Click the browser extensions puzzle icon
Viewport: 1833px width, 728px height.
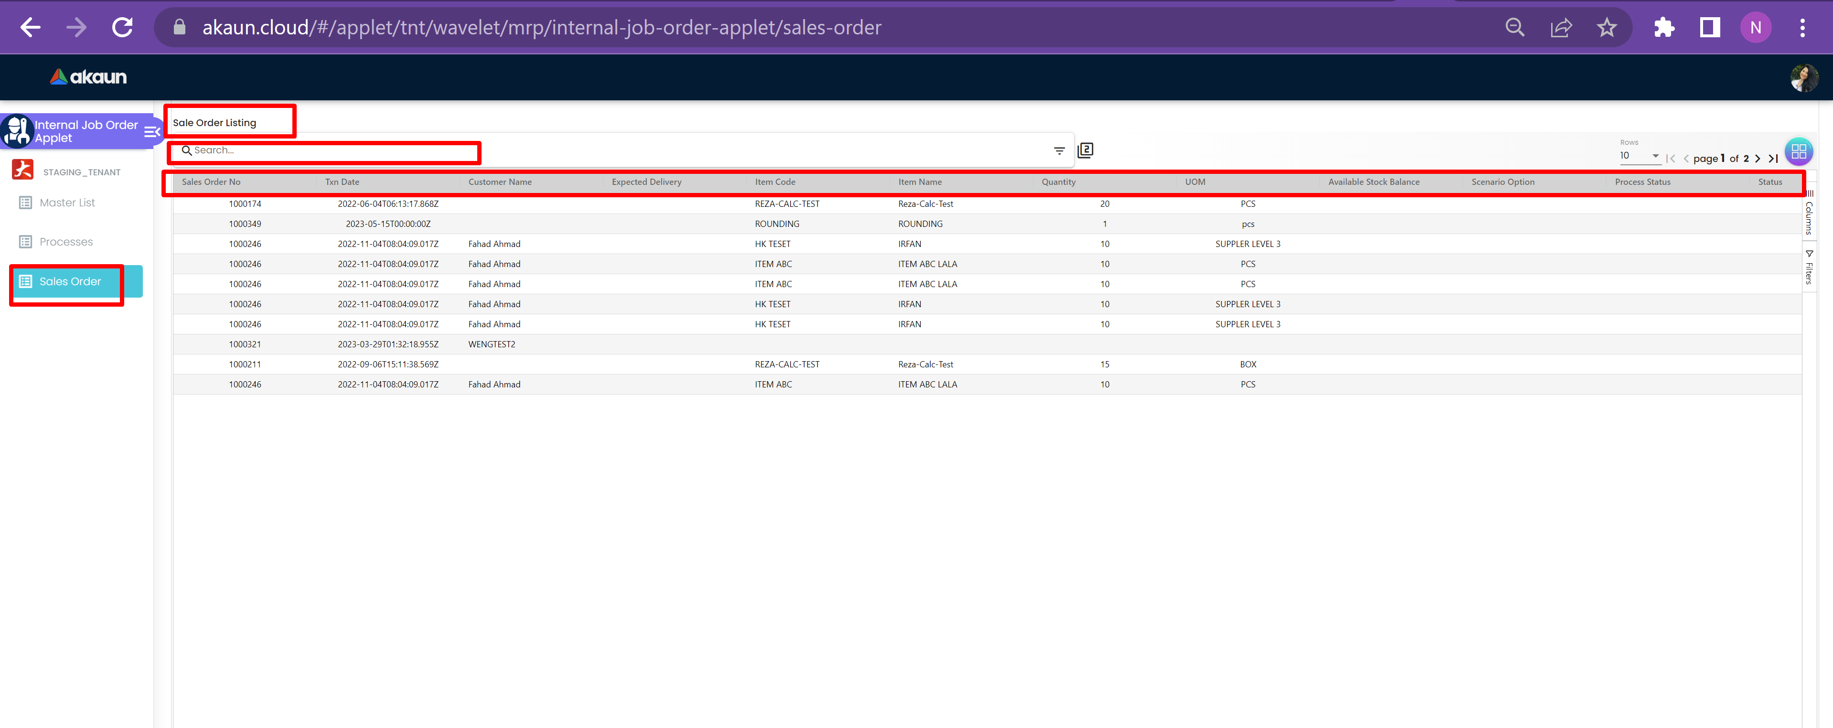point(1663,28)
